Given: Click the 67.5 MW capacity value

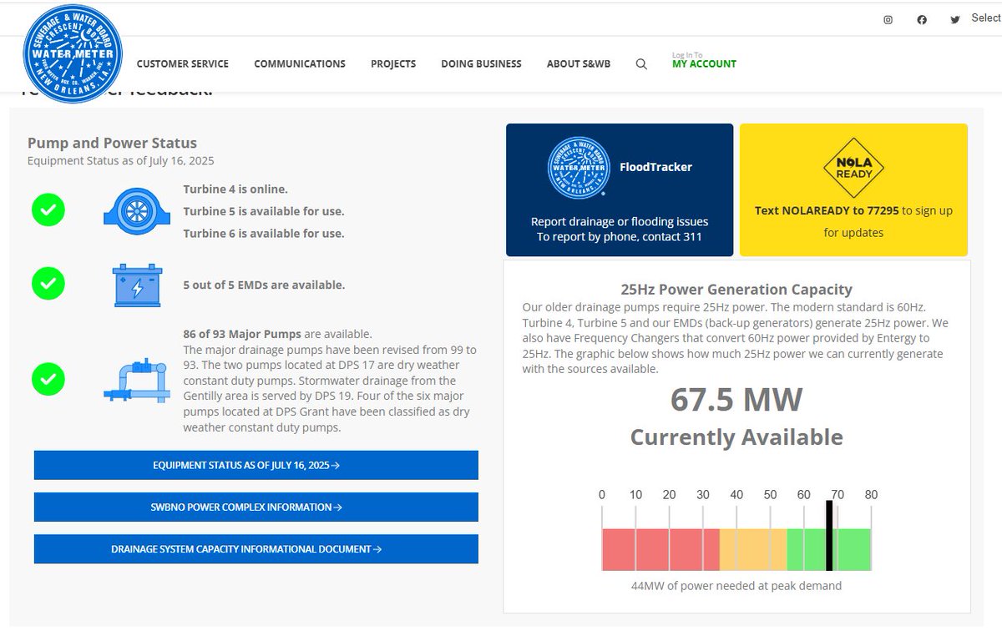Looking at the screenshot, I should point(736,400).
